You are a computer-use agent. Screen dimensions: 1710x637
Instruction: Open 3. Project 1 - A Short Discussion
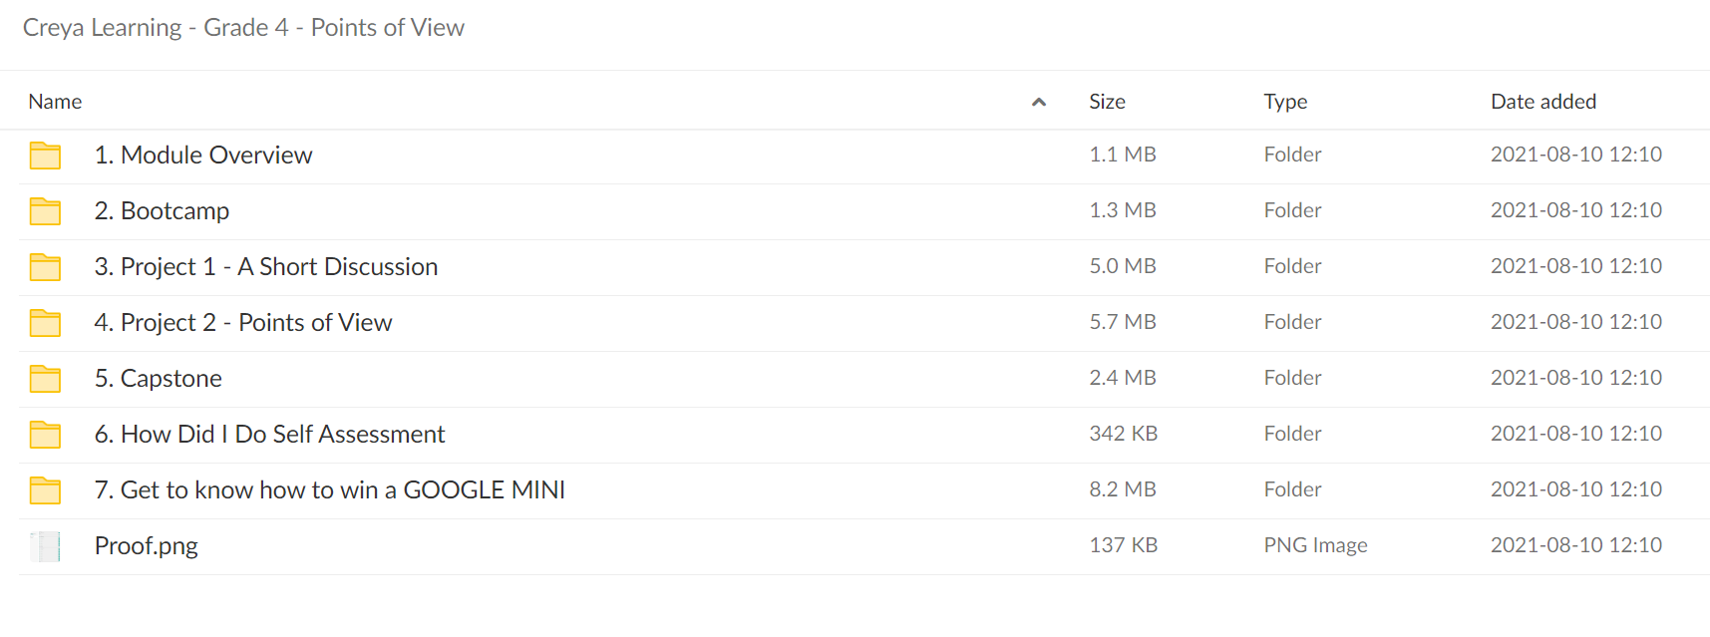click(266, 267)
